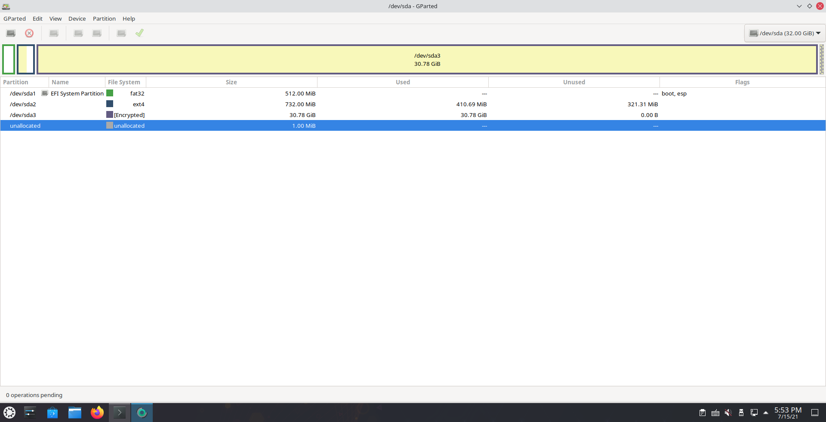Image resolution: width=826 pixels, height=422 pixels.
Task: Click the icon beside EFI System Partition name
Action: (45, 93)
